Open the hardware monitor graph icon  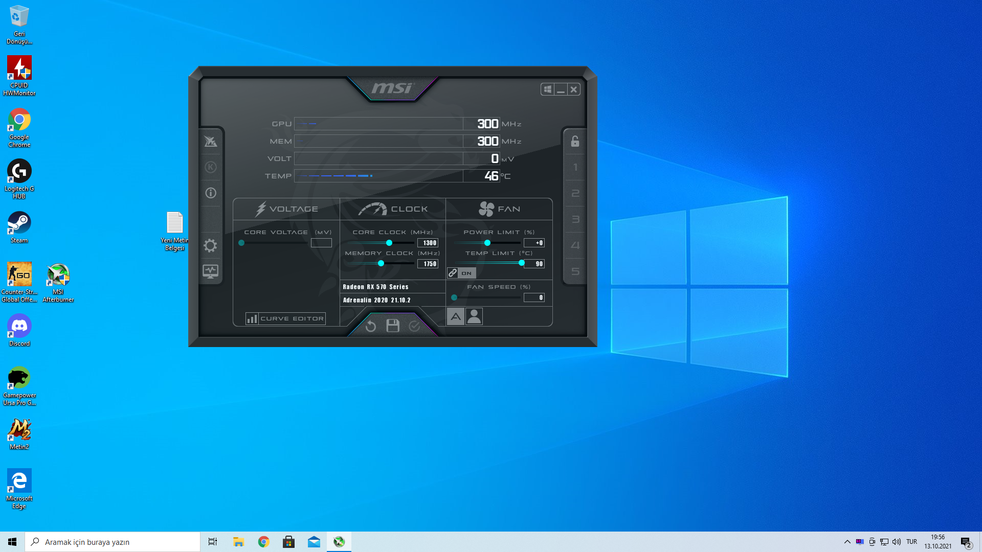pos(210,271)
